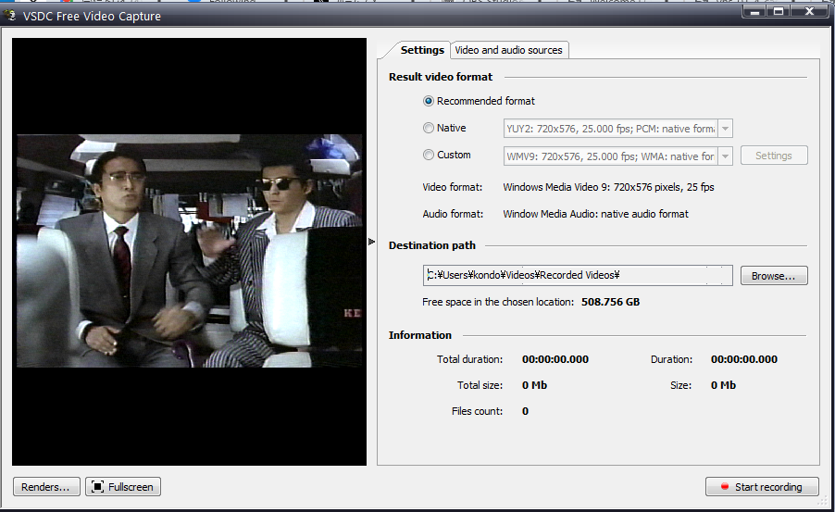Open the Native YUY2 format dropdown
Viewport: 835px width, 512px height.
click(x=725, y=129)
